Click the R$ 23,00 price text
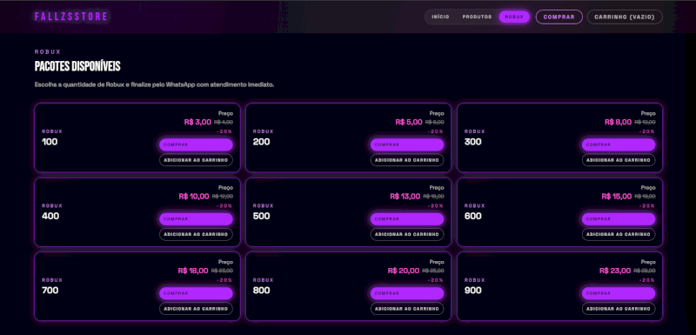The height and width of the screenshot is (335, 696). tap(615, 271)
